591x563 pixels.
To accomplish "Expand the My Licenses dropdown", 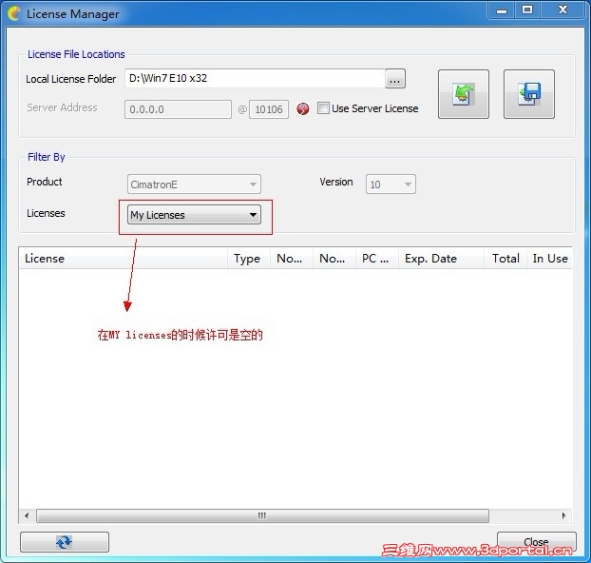I will [x=194, y=215].
